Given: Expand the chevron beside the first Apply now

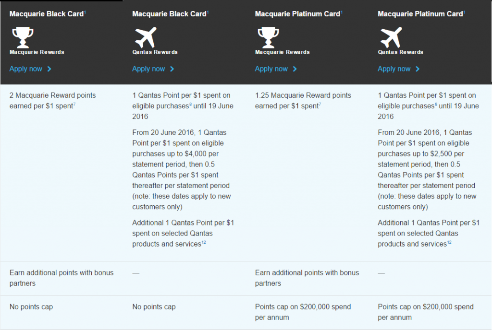Looking at the screenshot, I should coord(49,69).
